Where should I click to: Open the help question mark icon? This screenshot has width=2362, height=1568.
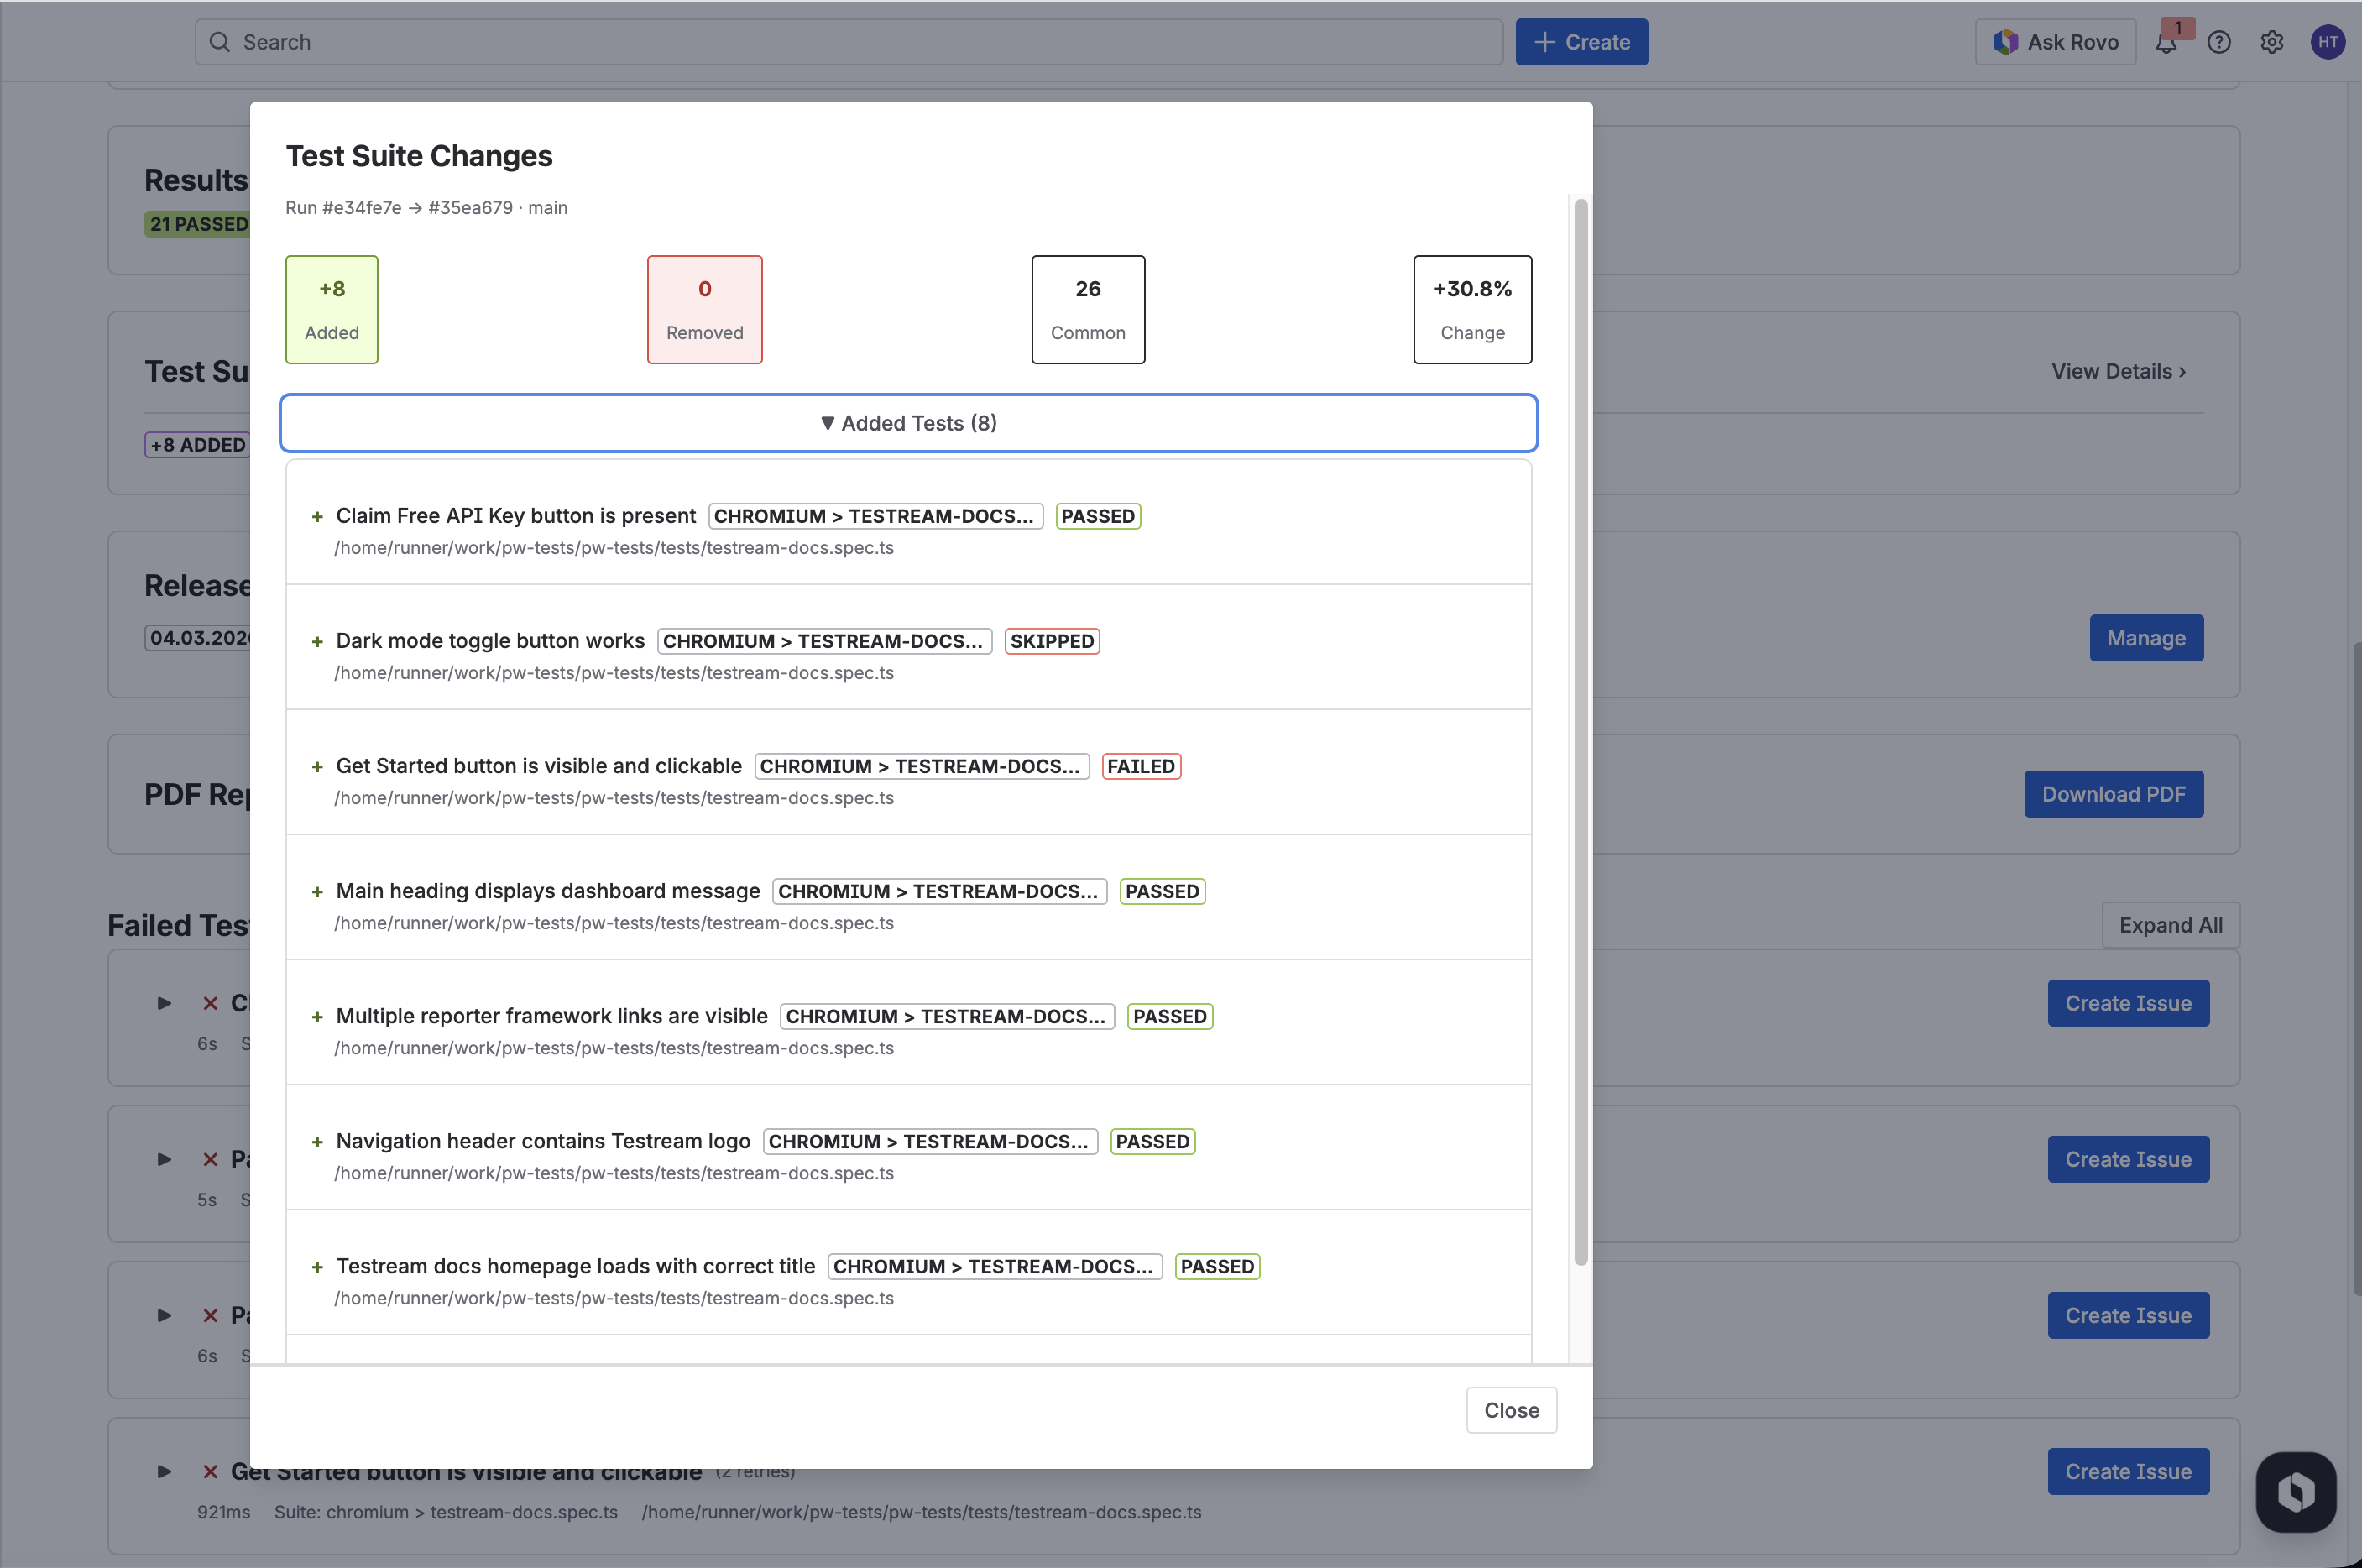[x=2219, y=42]
